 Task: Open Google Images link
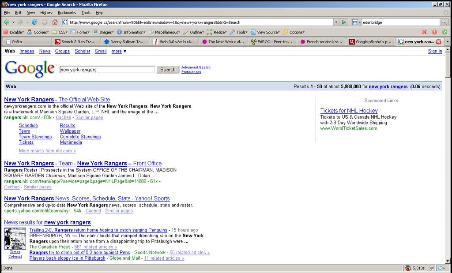pos(27,51)
